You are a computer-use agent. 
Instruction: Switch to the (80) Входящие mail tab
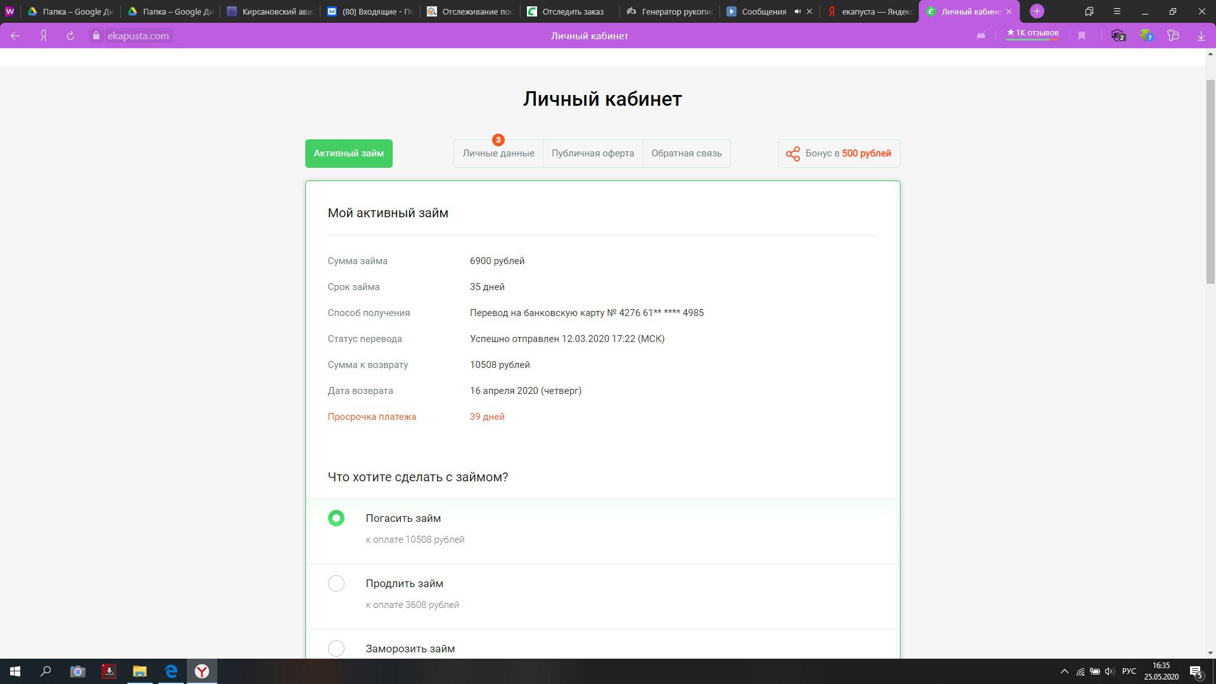[370, 11]
